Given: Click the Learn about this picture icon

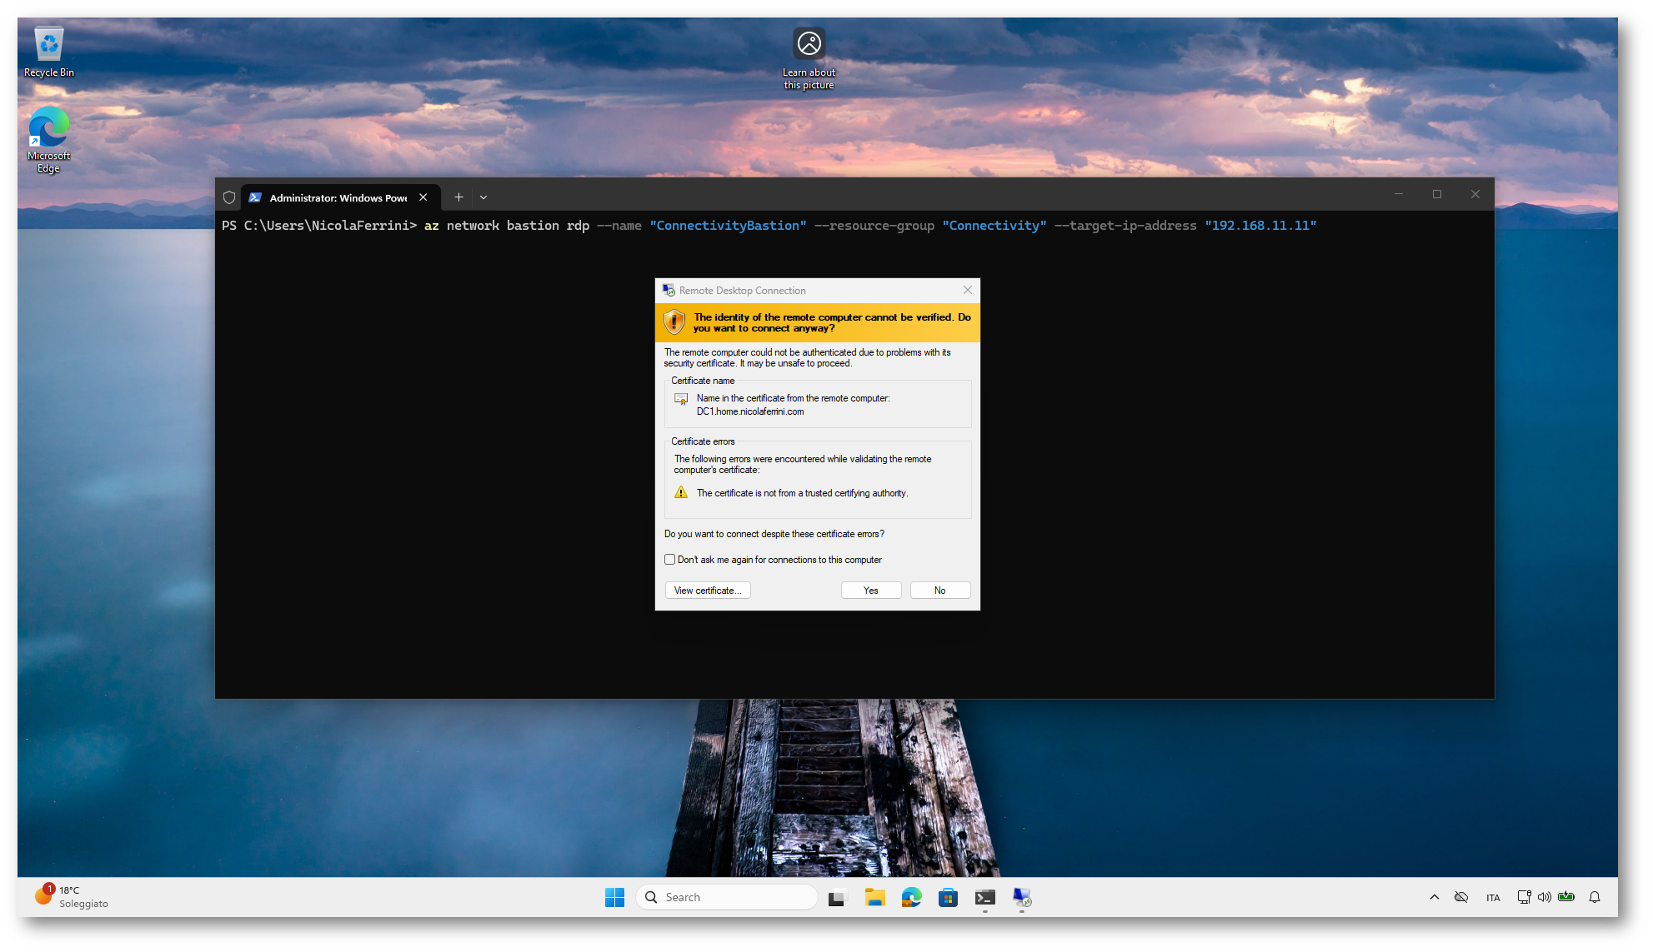Looking at the screenshot, I should (x=809, y=43).
